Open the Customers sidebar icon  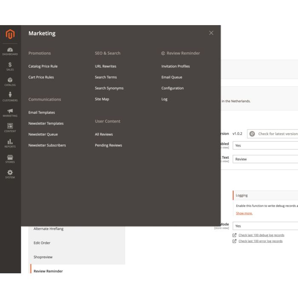coord(10,97)
